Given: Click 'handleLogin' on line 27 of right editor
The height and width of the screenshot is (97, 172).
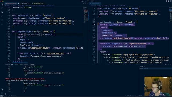Looking at the screenshot, I should coord(112,44).
